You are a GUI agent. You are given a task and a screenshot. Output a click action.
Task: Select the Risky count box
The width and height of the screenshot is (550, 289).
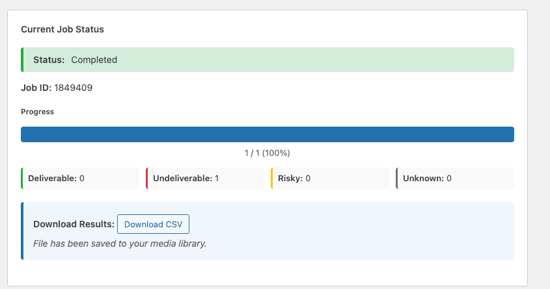(330, 178)
